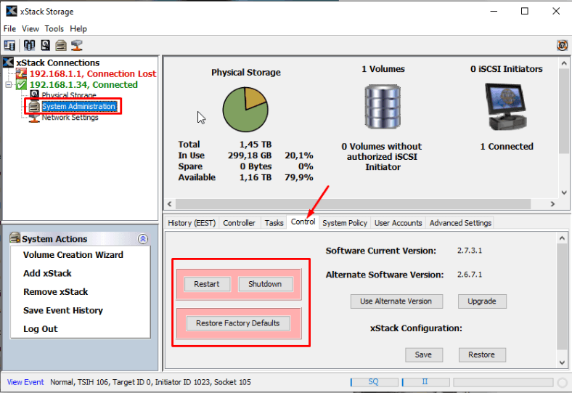Click the overview horizontal scrollbar thumb
572x393 pixels.
(353, 204)
